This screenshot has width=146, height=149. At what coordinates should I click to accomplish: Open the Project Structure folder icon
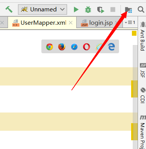click(x=128, y=10)
